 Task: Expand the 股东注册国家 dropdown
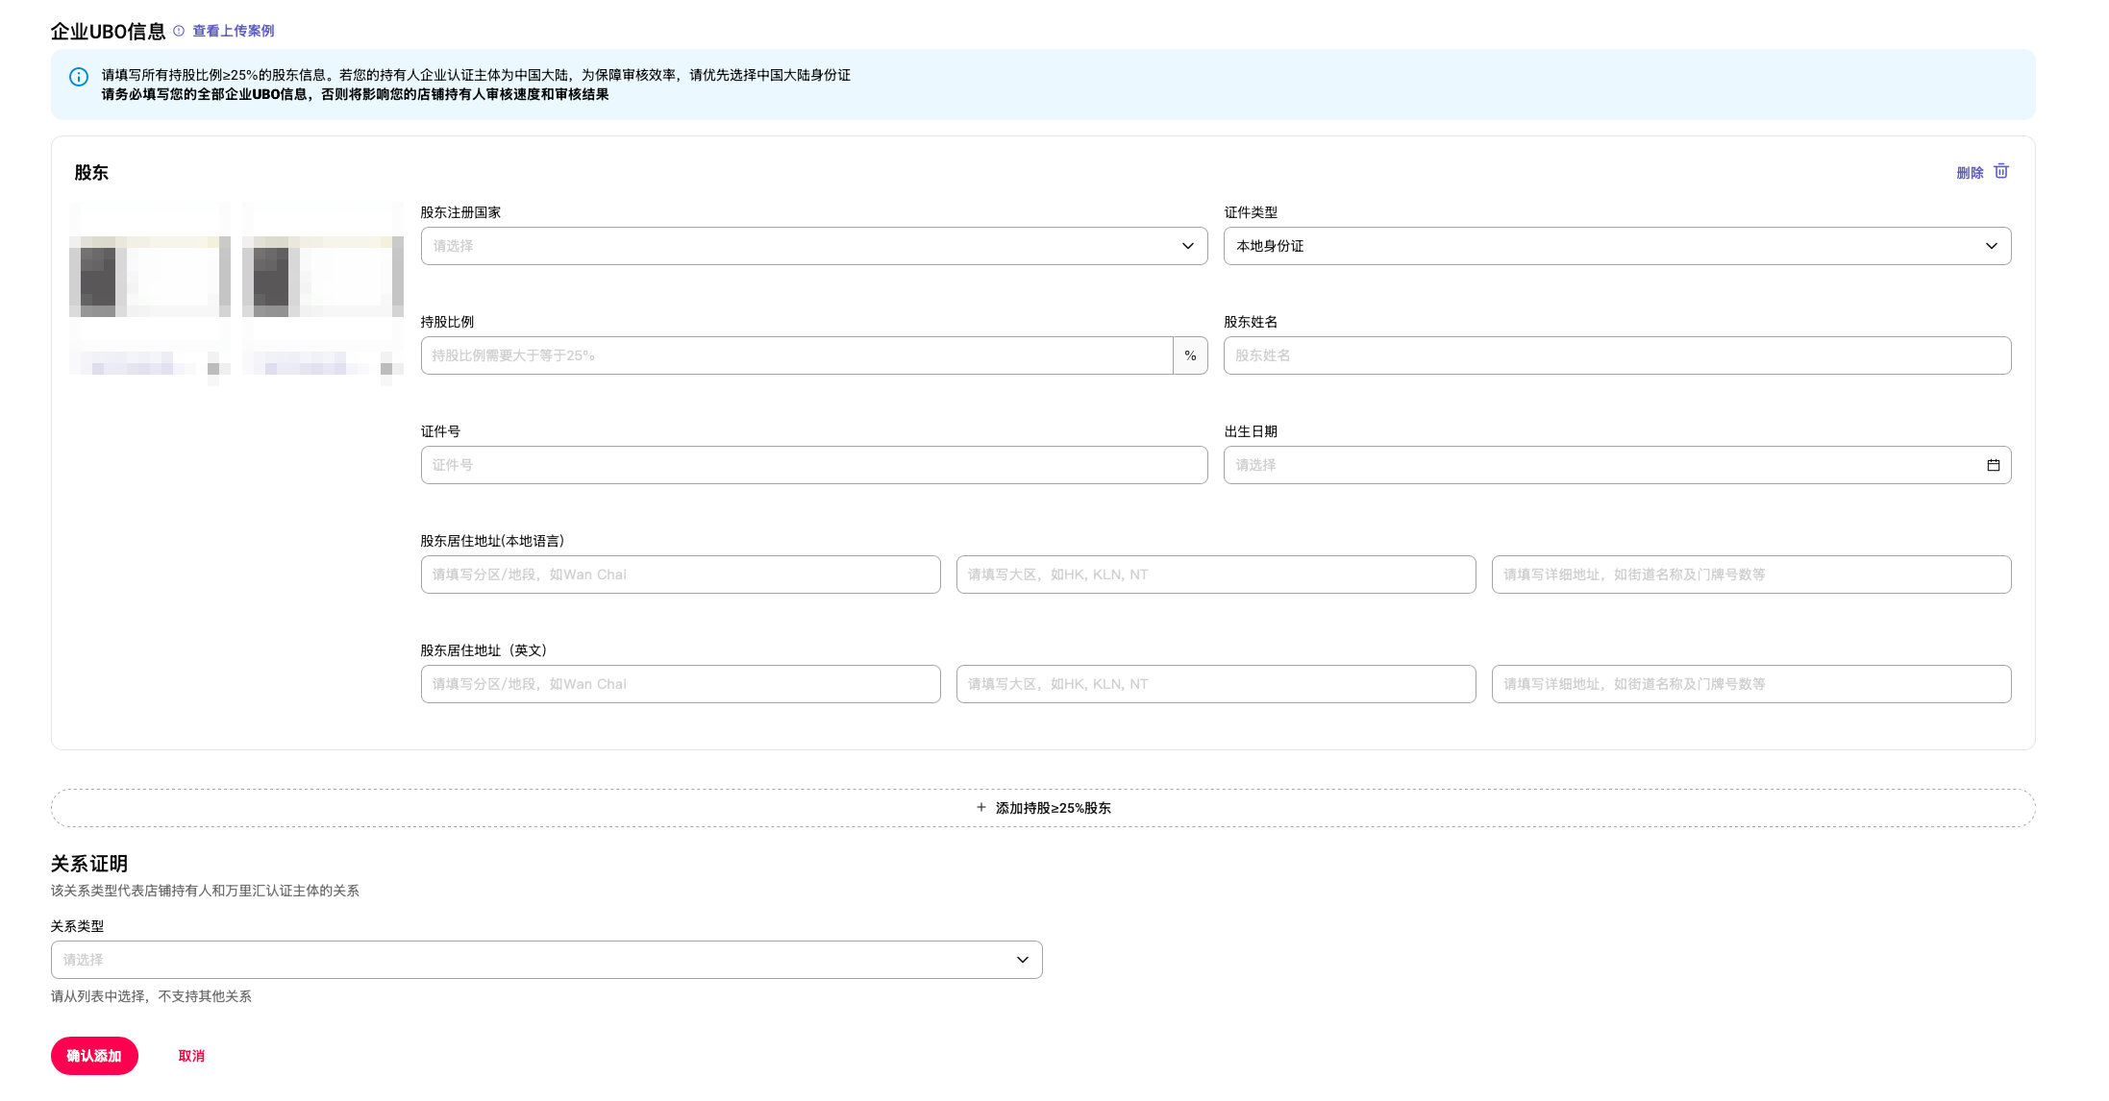pos(814,246)
